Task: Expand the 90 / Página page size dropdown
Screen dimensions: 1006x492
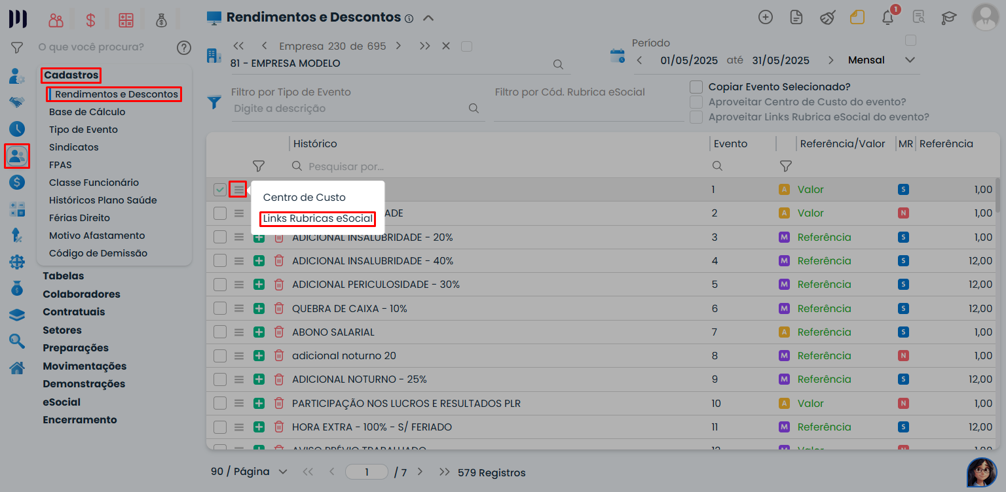Action: click(x=283, y=472)
